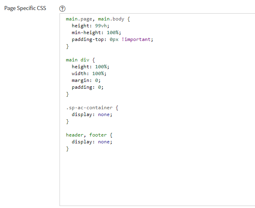Click the help question mark icon
Image resolution: width=255 pixels, height=208 pixels.
click(x=62, y=8)
